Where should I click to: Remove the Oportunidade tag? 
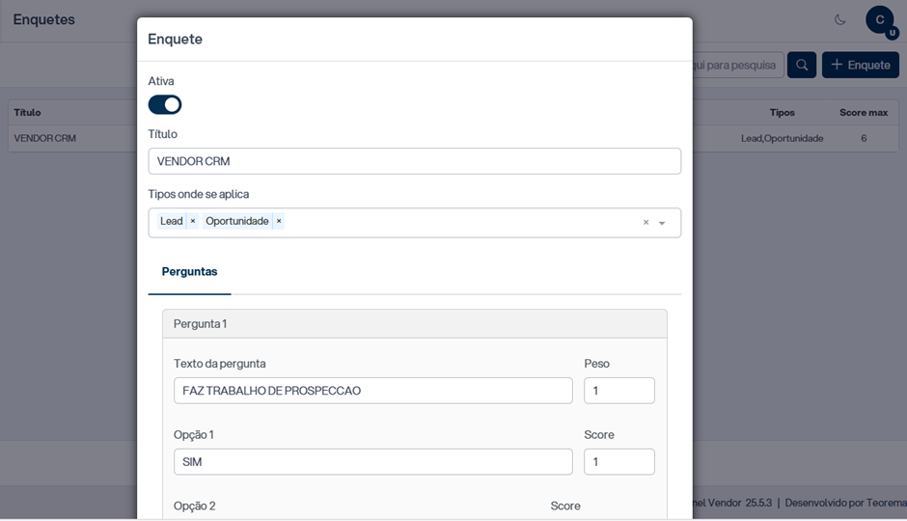click(x=279, y=221)
